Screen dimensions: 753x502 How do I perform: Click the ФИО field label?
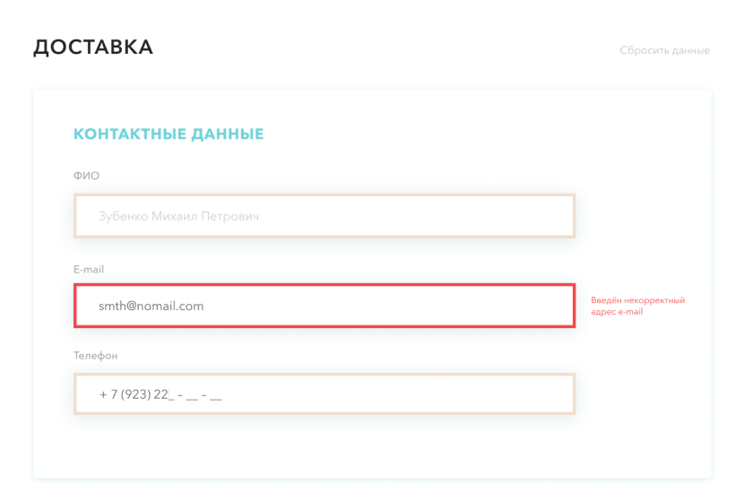coord(86,176)
